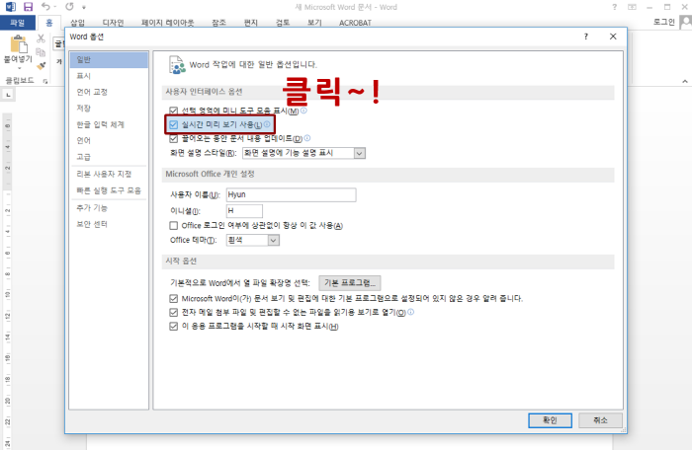Click the 사용자 이름 field containing Hyun
Image resolution: width=692 pixels, height=450 pixels.
point(291,194)
